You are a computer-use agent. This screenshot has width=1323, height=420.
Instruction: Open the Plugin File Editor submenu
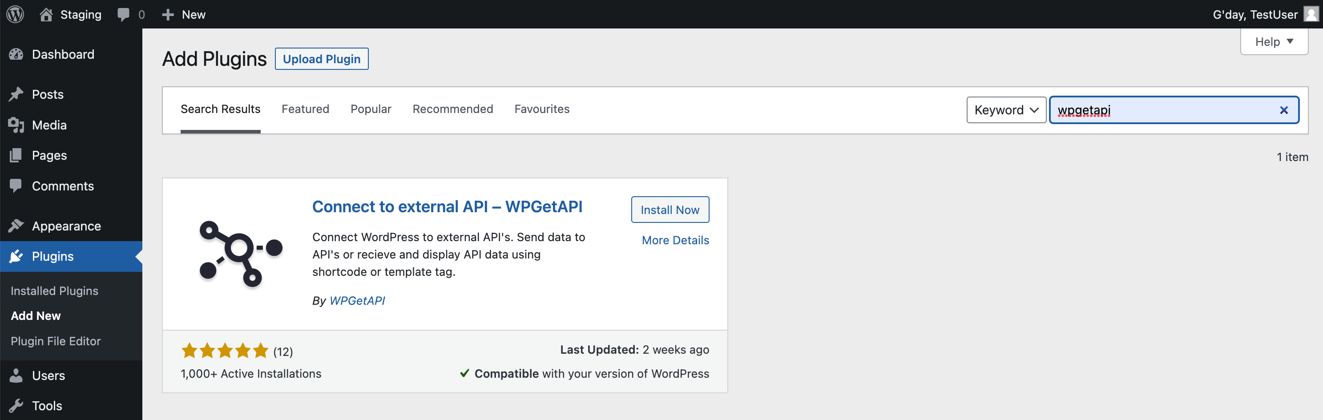click(56, 341)
